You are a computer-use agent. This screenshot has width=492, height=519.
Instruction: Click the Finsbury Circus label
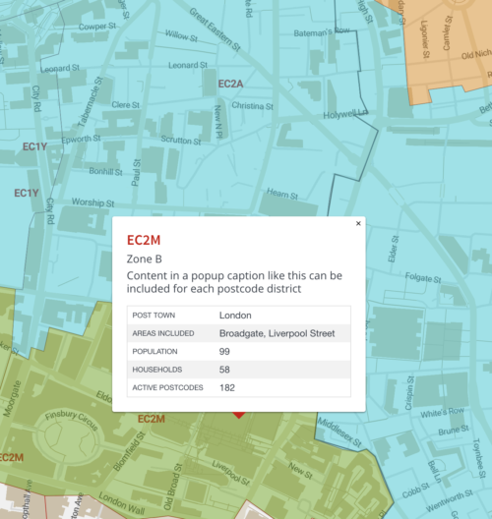(x=72, y=420)
